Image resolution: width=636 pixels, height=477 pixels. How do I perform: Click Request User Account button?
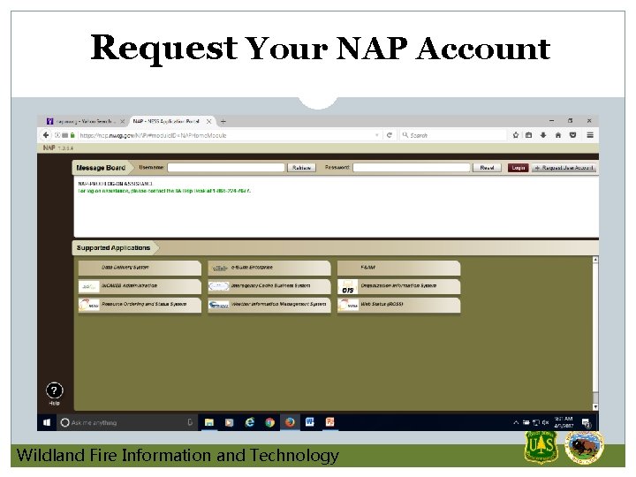[564, 168]
